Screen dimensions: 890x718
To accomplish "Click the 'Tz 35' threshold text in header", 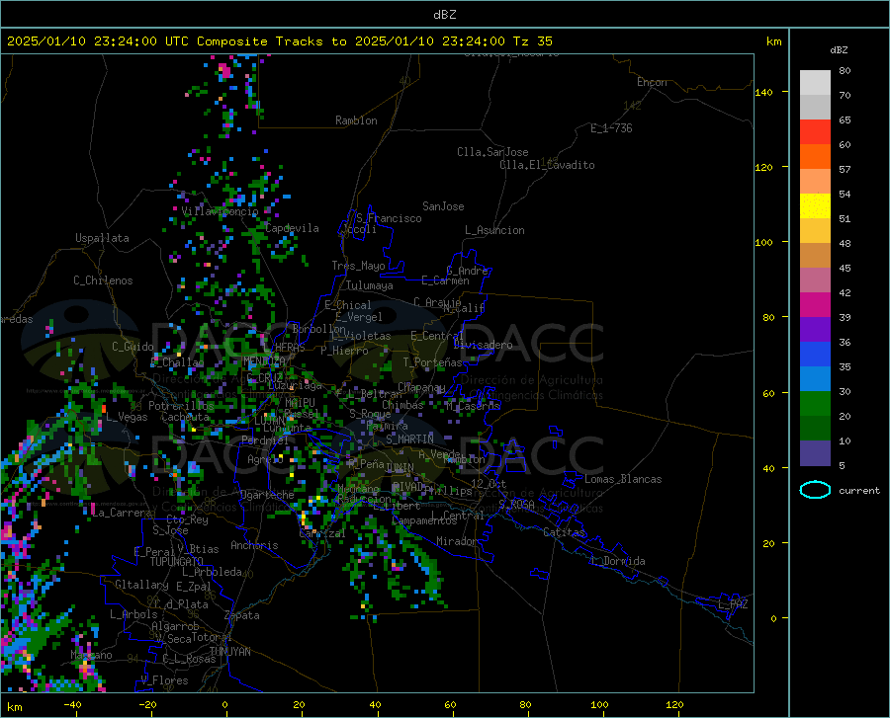I will tap(532, 41).
